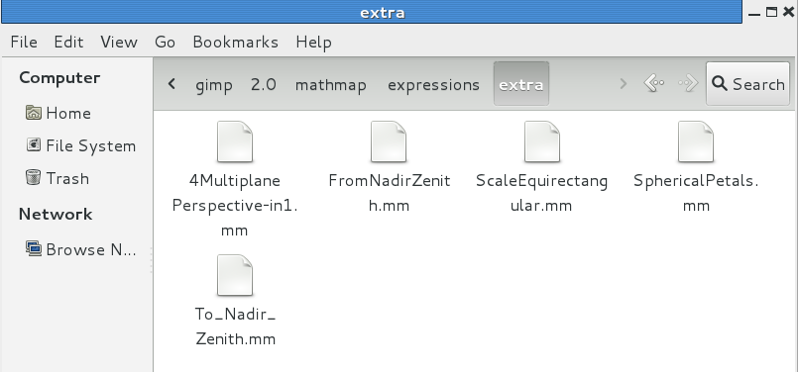Navigate to the expressions path segment
This screenshot has width=798, height=372.
click(x=433, y=84)
